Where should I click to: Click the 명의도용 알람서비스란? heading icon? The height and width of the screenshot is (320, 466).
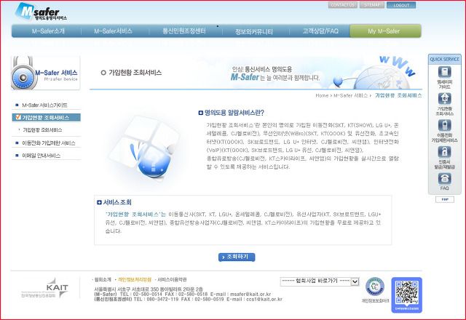coord(201,113)
